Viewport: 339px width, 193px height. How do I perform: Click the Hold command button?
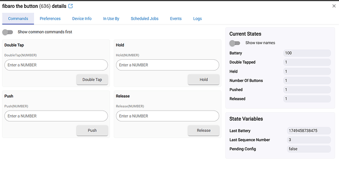click(204, 79)
